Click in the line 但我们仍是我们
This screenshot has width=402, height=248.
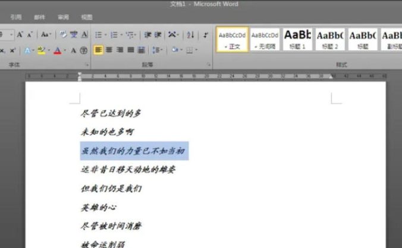pyautogui.click(x=111, y=189)
